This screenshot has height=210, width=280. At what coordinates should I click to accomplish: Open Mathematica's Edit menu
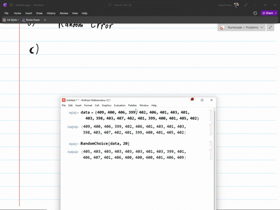(x=71, y=106)
